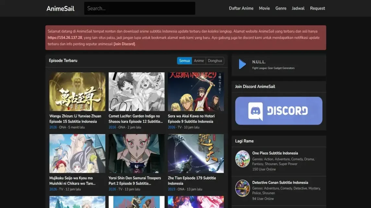
Task: Click '94 User Online' text
Action: coord(263,199)
